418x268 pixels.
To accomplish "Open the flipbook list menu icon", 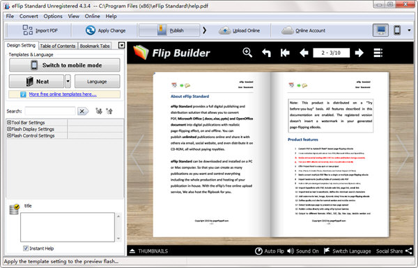I will click(x=378, y=53).
